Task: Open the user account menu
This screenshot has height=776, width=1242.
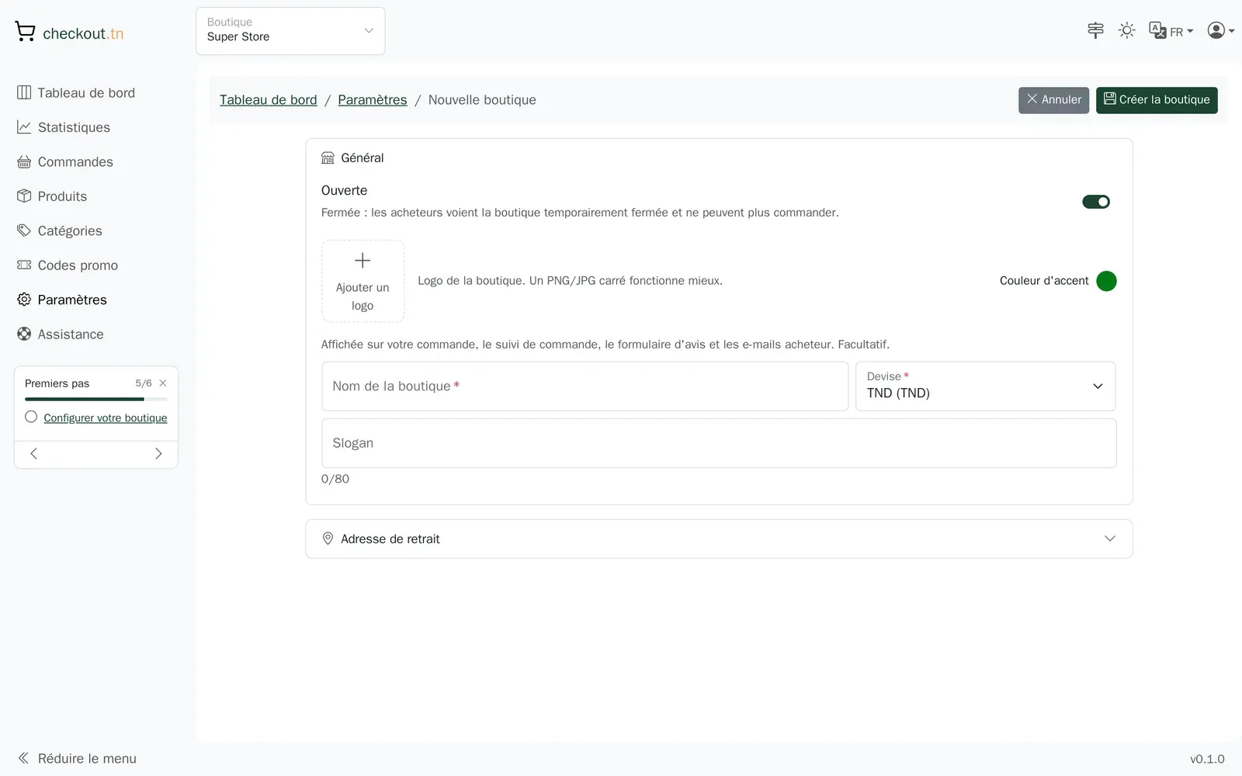Action: click(x=1220, y=30)
